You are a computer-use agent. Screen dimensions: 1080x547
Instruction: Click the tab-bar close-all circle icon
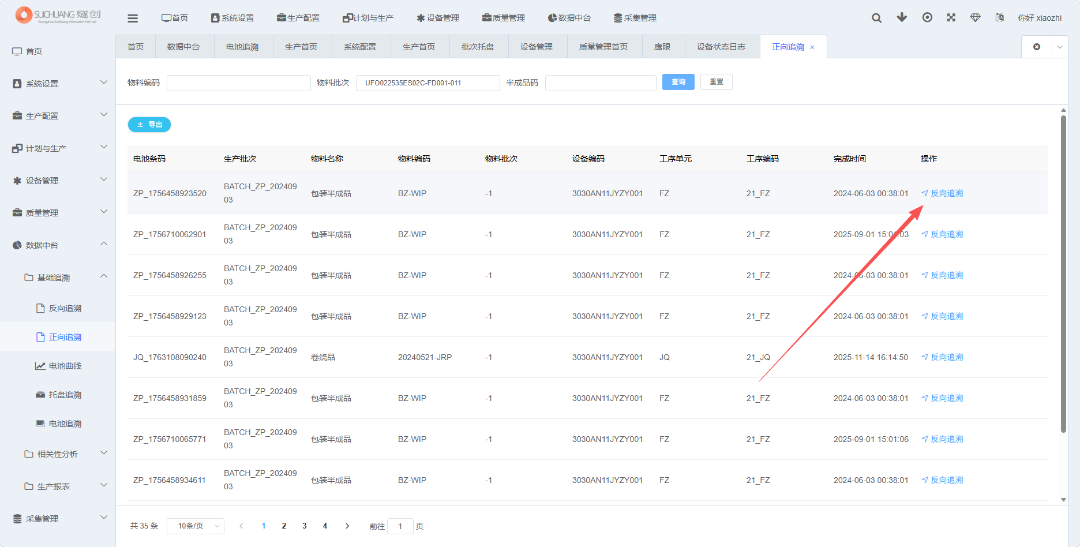(1037, 47)
